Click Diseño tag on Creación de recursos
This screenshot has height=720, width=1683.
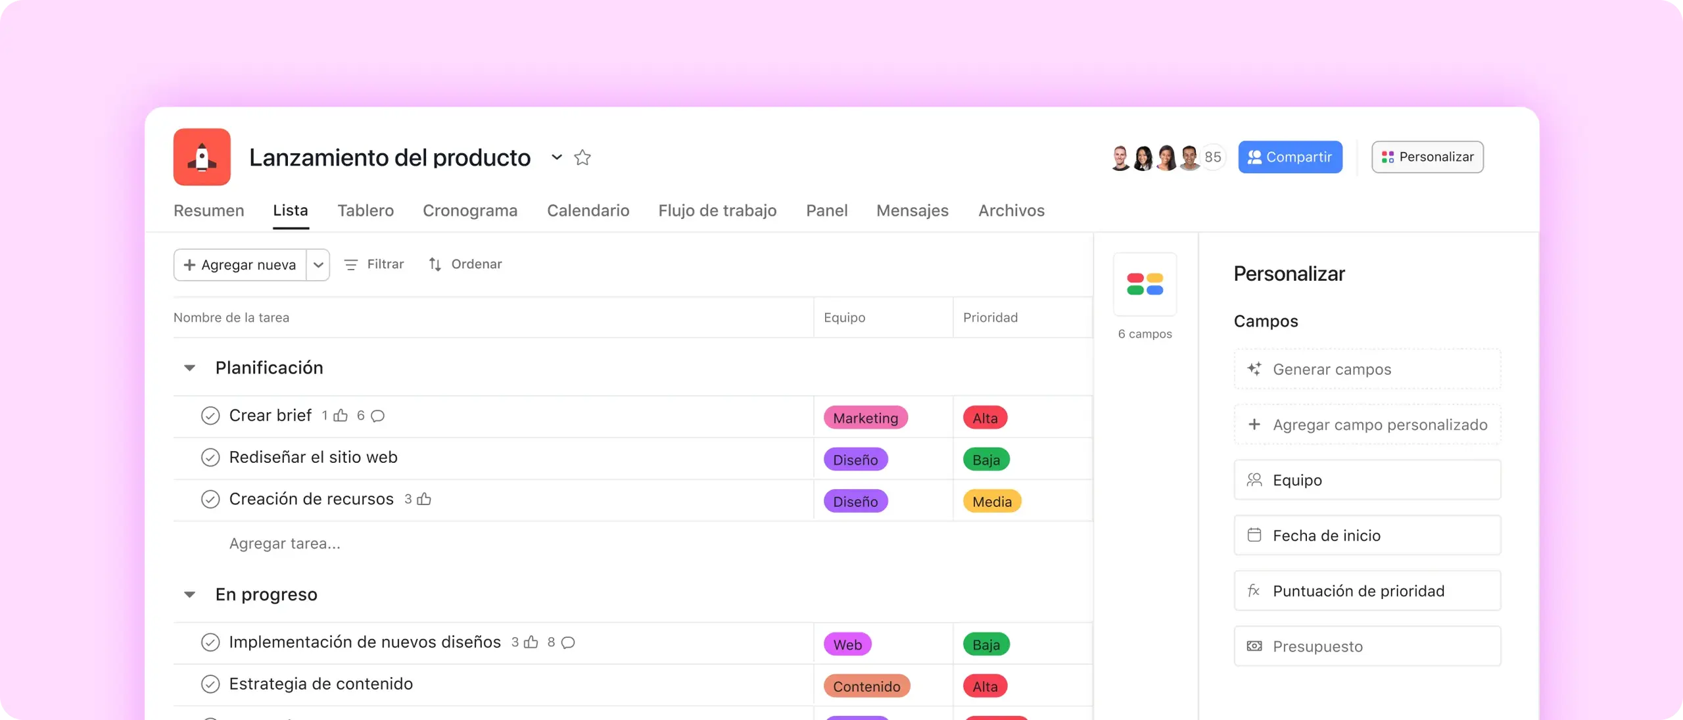coord(855,502)
